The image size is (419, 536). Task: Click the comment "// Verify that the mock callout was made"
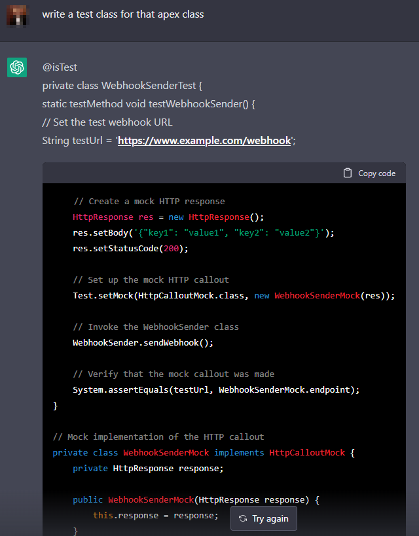click(173, 374)
